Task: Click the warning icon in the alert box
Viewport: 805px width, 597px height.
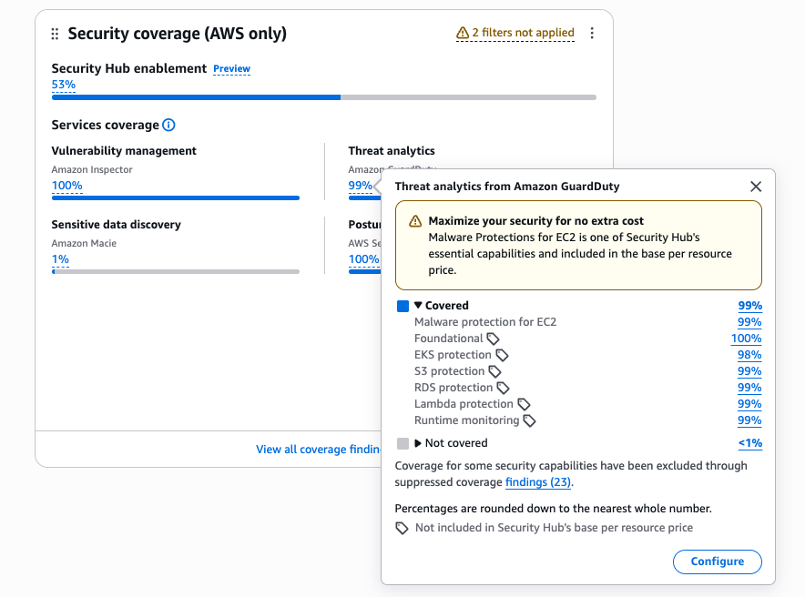Action: point(415,221)
